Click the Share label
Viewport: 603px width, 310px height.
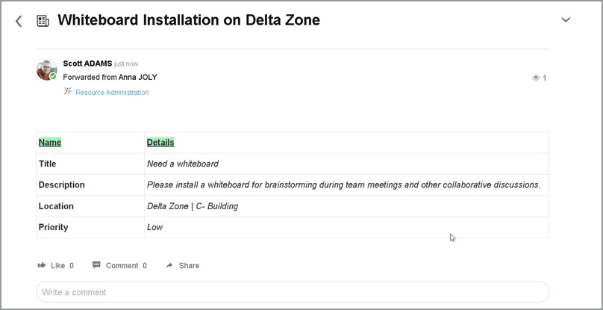point(189,265)
